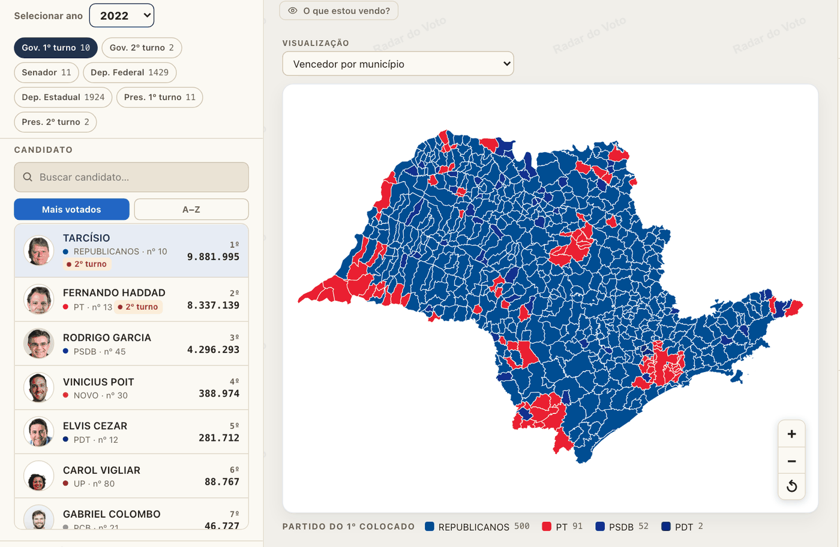Click Tarcísio's '2º turno' badge
This screenshot has width=840, height=547.
pyautogui.click(x=87, y=264)
